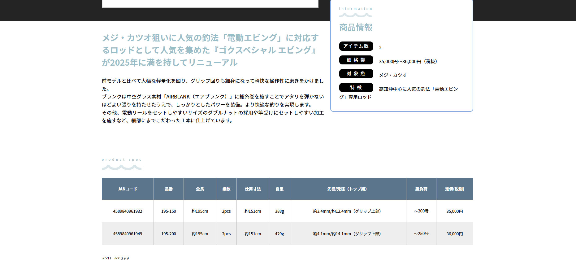Image resolution: width=576 pixels, height=279 pixels.
Task: Click the weight value 429g
Action: [x=279, y=234]
